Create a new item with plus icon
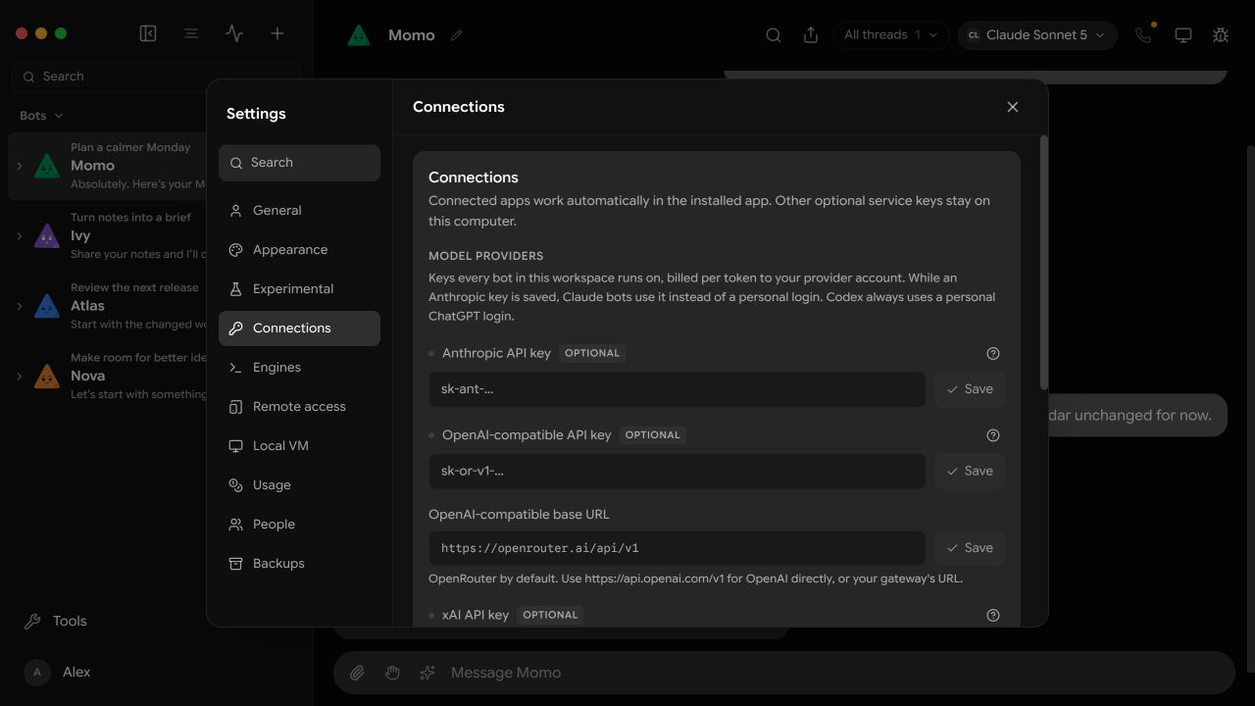Image resolution: width=1255 pixels, height=706 pixels. (x=277, y=33)
